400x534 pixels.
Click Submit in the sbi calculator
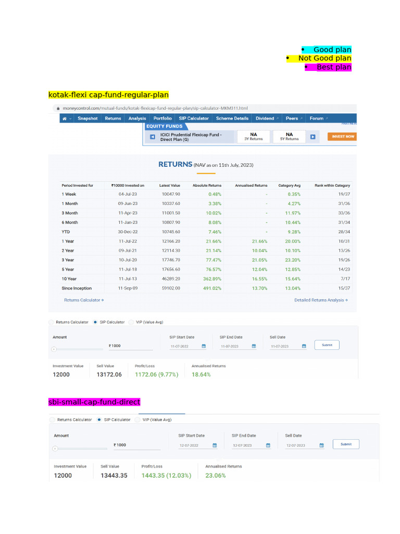click(x=346, y=444)
